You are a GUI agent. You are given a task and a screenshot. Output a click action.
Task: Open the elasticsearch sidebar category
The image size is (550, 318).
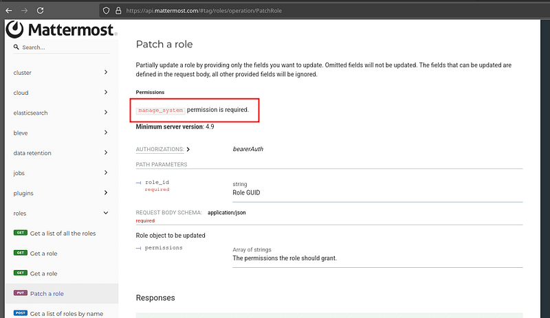point(30,113)
